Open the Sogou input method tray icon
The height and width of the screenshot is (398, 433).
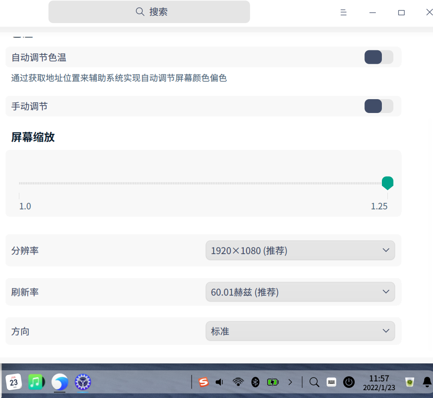tap(203, 382)
